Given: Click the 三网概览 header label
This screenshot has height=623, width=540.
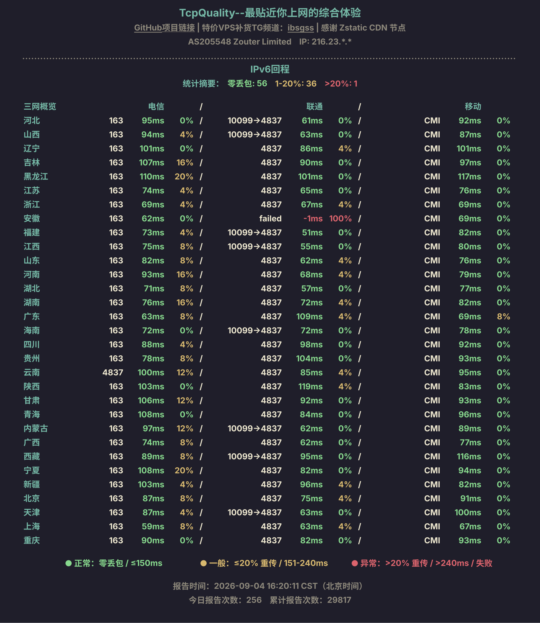Looking at the screenshot, I should [40, 106].
